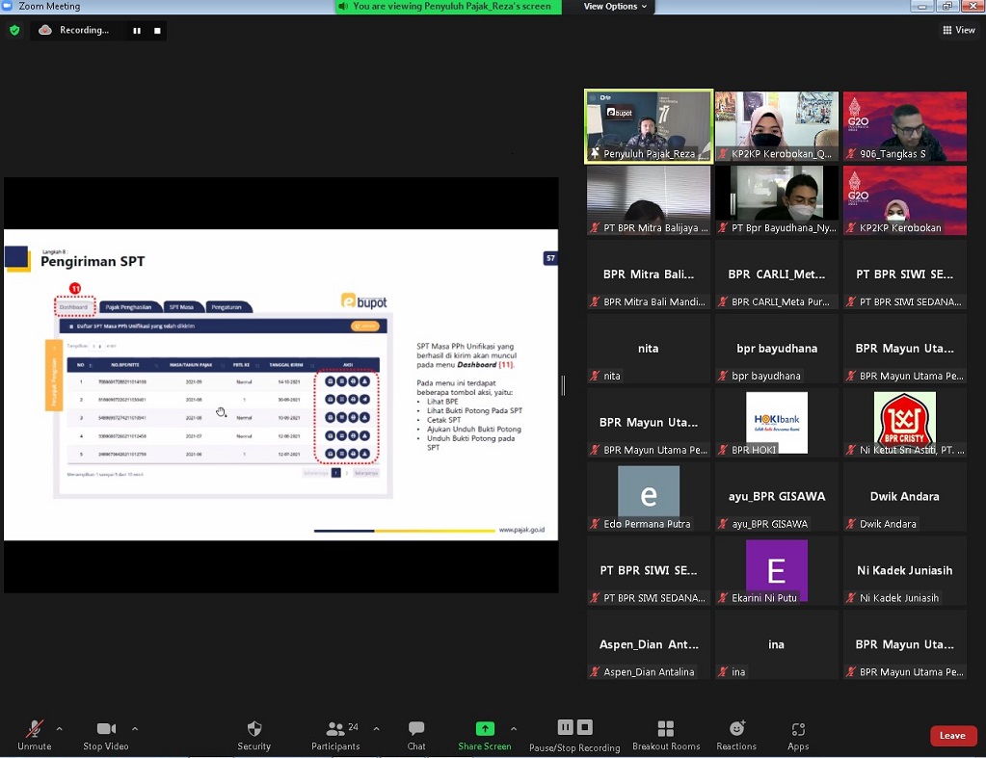Open the View Options dropdown

[x=615, y=7]
